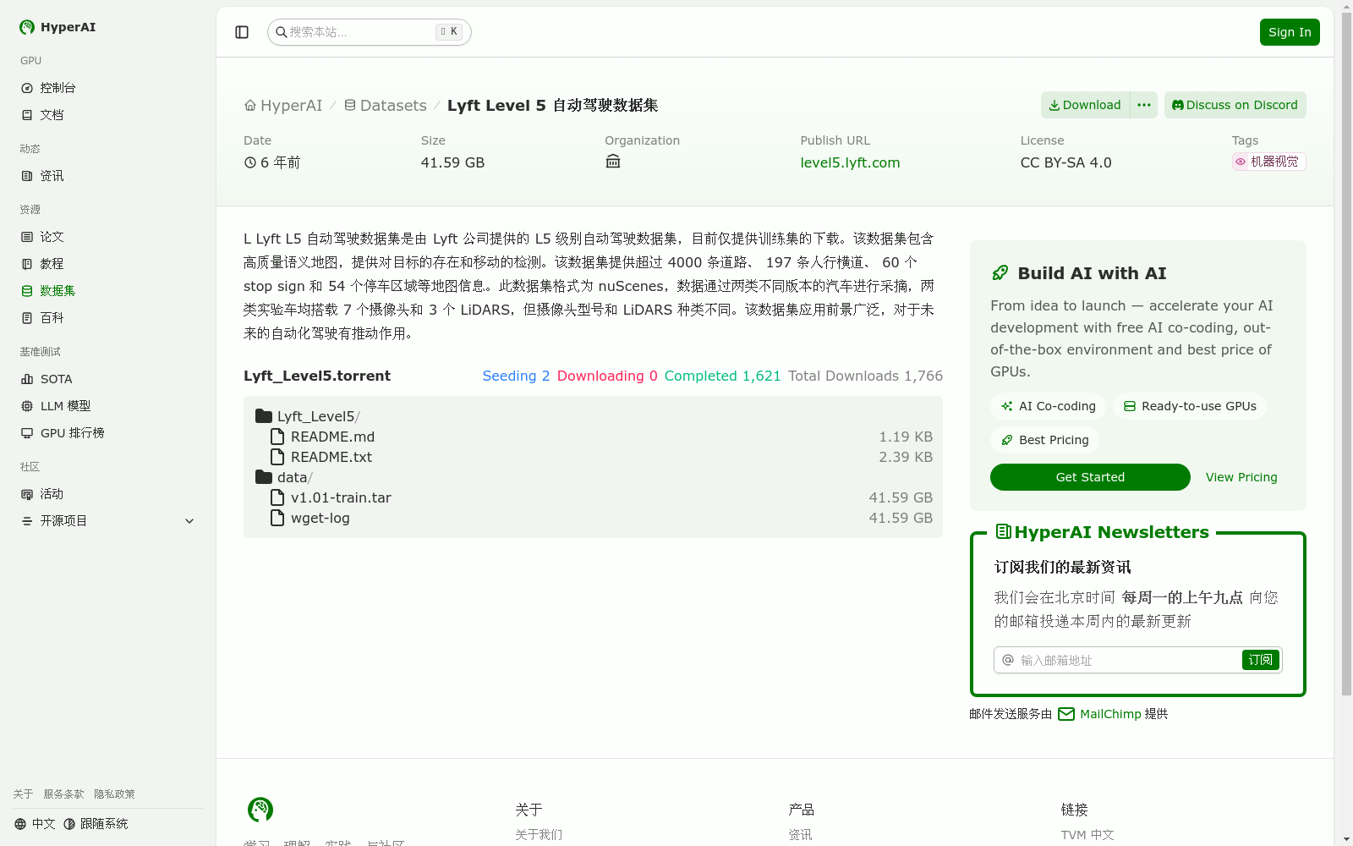Screen dimensions: 1353x846
Task: Open LLM 模型 in sidebar
Action: pyautogui.click(x=107, y=406)
